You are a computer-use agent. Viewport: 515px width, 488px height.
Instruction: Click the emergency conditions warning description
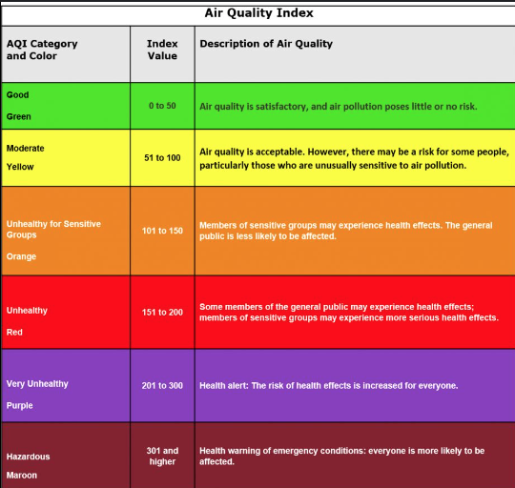[x=342, y=457]
